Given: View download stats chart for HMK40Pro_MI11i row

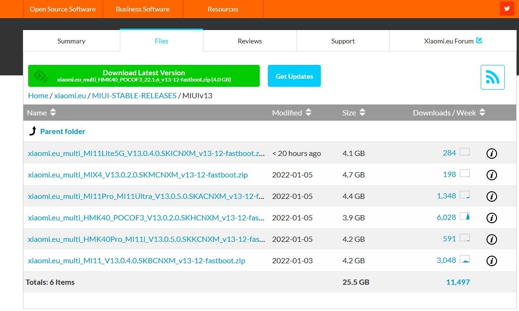Looking at the screenshot, I should pos(465,238).
